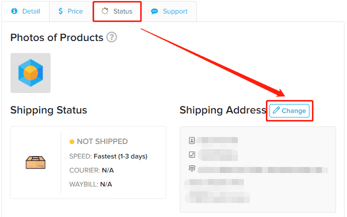The width and height of the screenshot is (347, 217).
Task: Select the Status tab
Action: coord(117,11)
